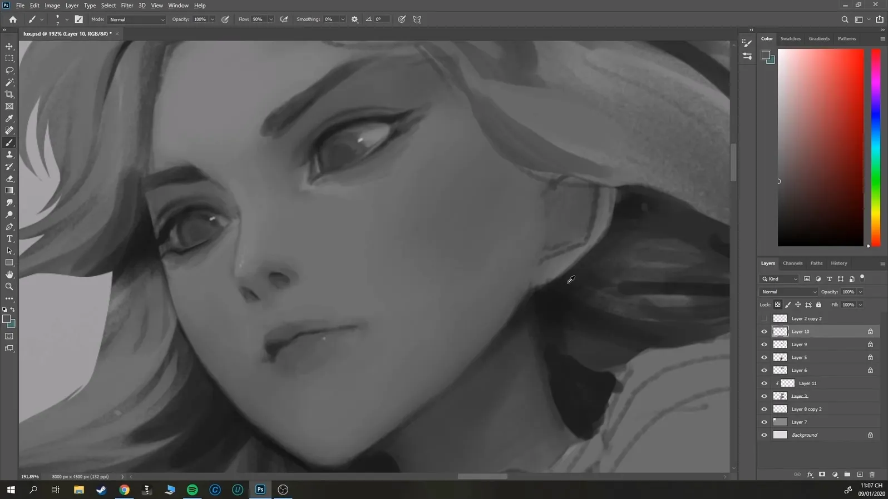
Task: Show the hidden Layer 2 copy 2
Action: [764, 319]
